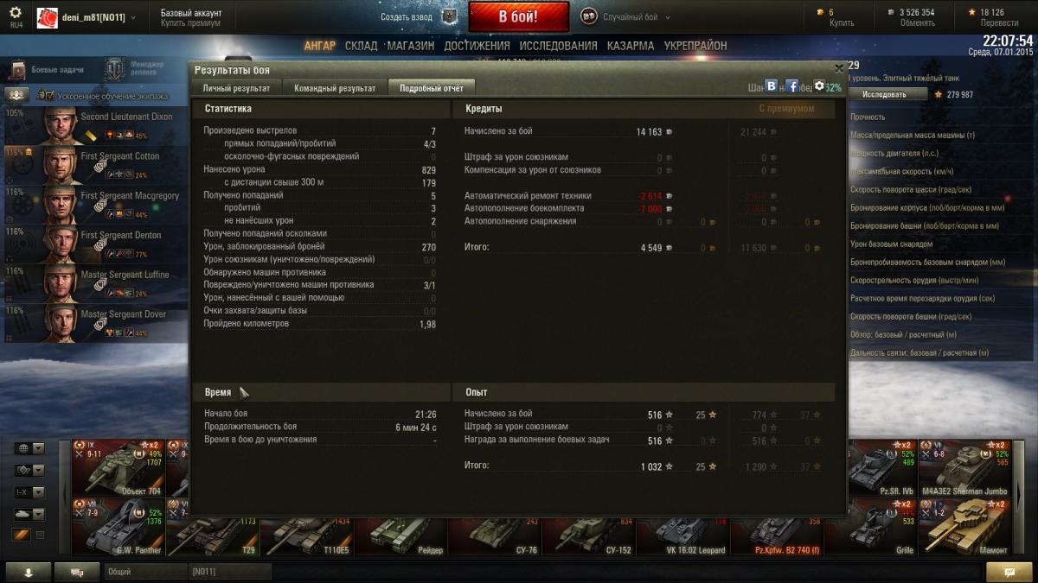Open the КАЗАРМА menu
The height and width of the screenshot is (583, 1038).
tap(631, 46)
